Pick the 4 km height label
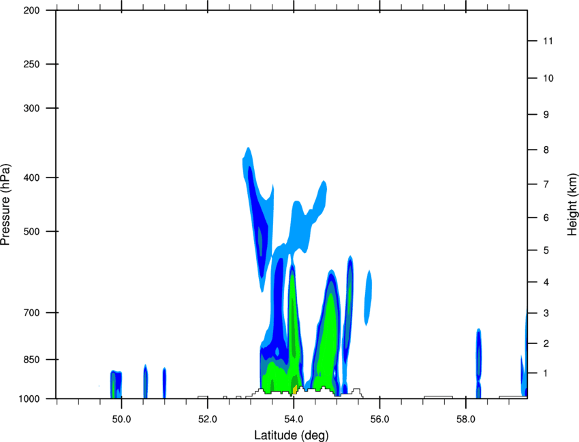The width and height of the screenshot is (579, 442). point(546,282)
